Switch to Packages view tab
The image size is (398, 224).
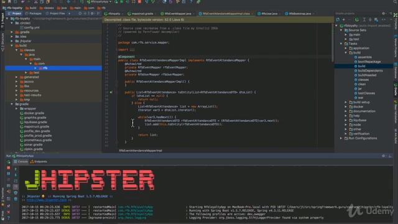(x=34, y=14)
